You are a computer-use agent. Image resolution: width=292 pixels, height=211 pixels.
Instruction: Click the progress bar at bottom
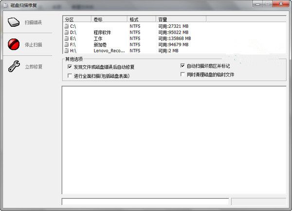point(145,202)
